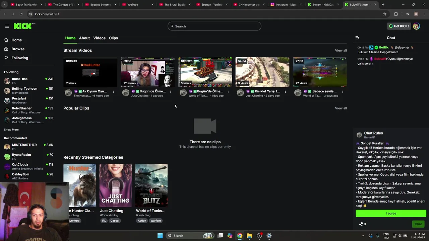This screenshot has height=241, width=429.
Task: Open options menu for Av Oyunu video
Action: tap(113, 91)
